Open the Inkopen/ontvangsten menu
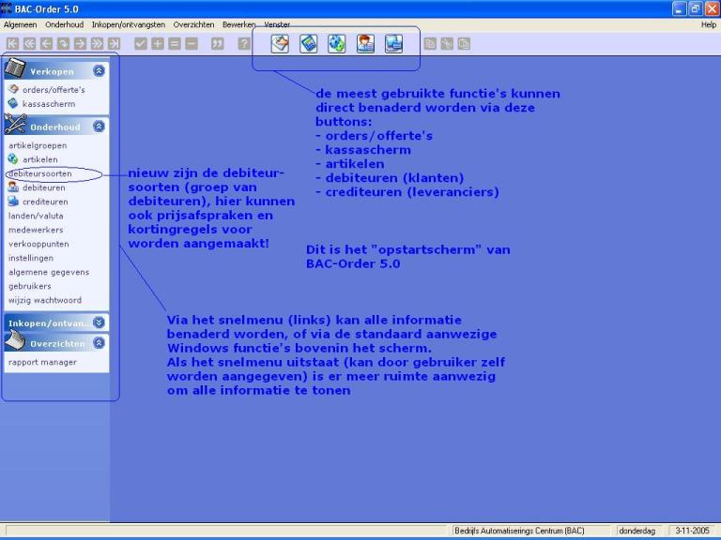 (129, 24)
